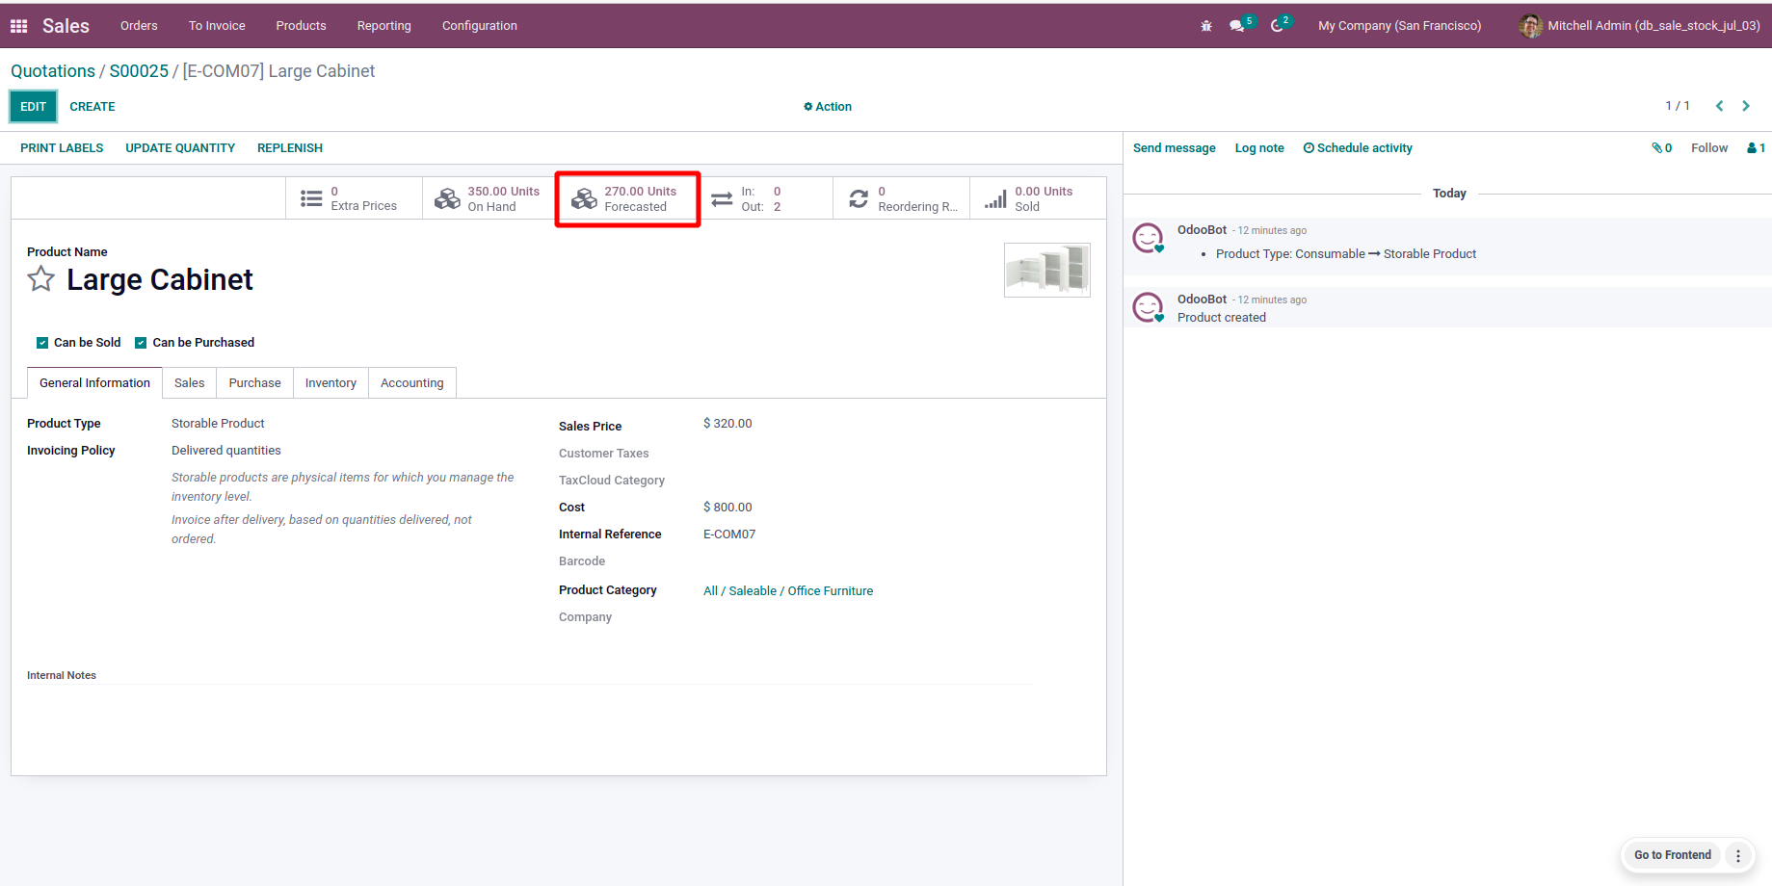The height and width of the screenshot is (886, 1772).
Task: Open the Large Cabinet product image
Action: [x=1047, y=270]
